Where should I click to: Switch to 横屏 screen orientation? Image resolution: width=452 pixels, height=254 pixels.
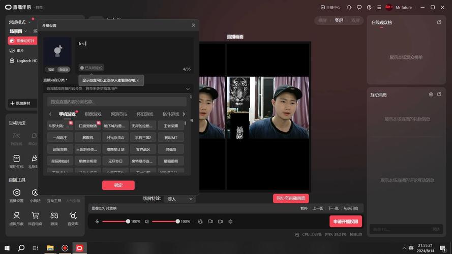pos(322,21)
